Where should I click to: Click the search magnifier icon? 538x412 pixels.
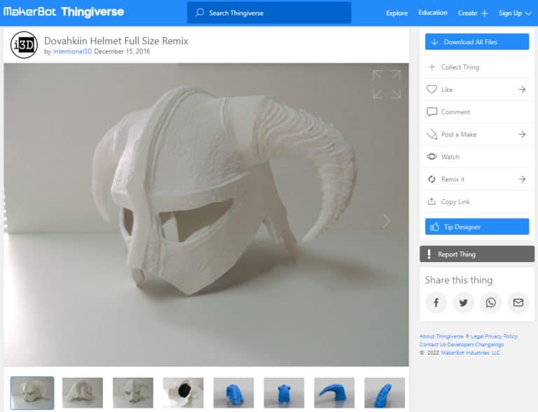pos(200,13)
